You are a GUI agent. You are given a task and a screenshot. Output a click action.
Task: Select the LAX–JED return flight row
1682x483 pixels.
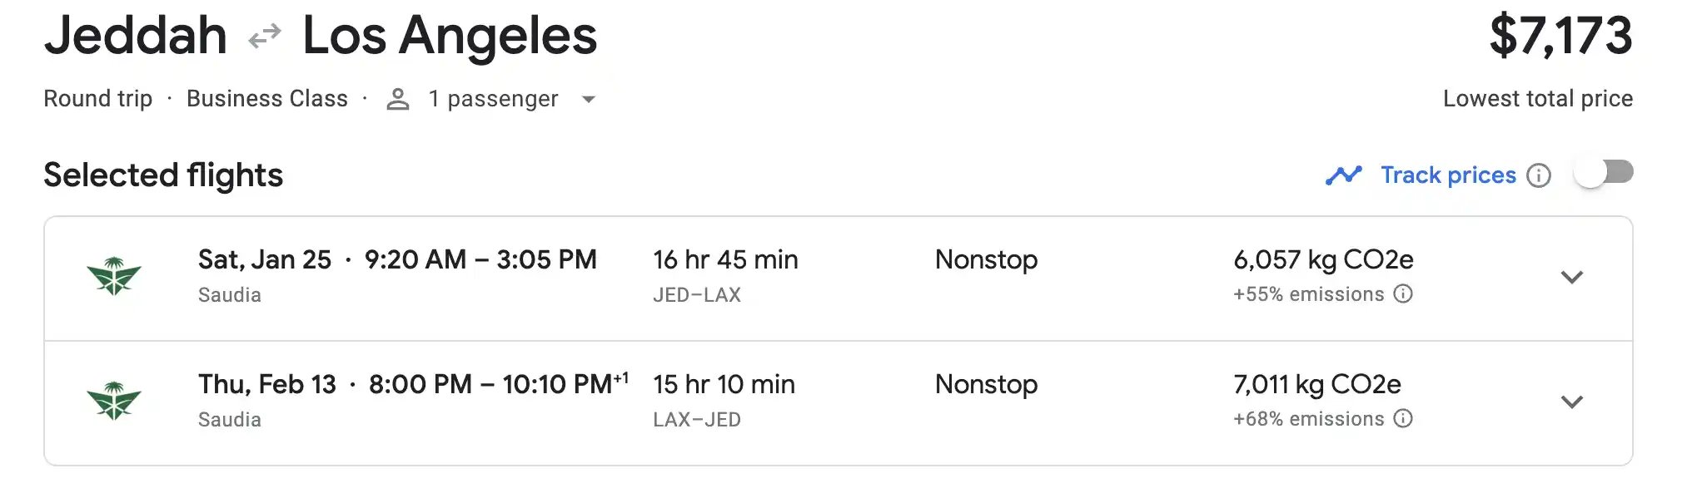839,403
